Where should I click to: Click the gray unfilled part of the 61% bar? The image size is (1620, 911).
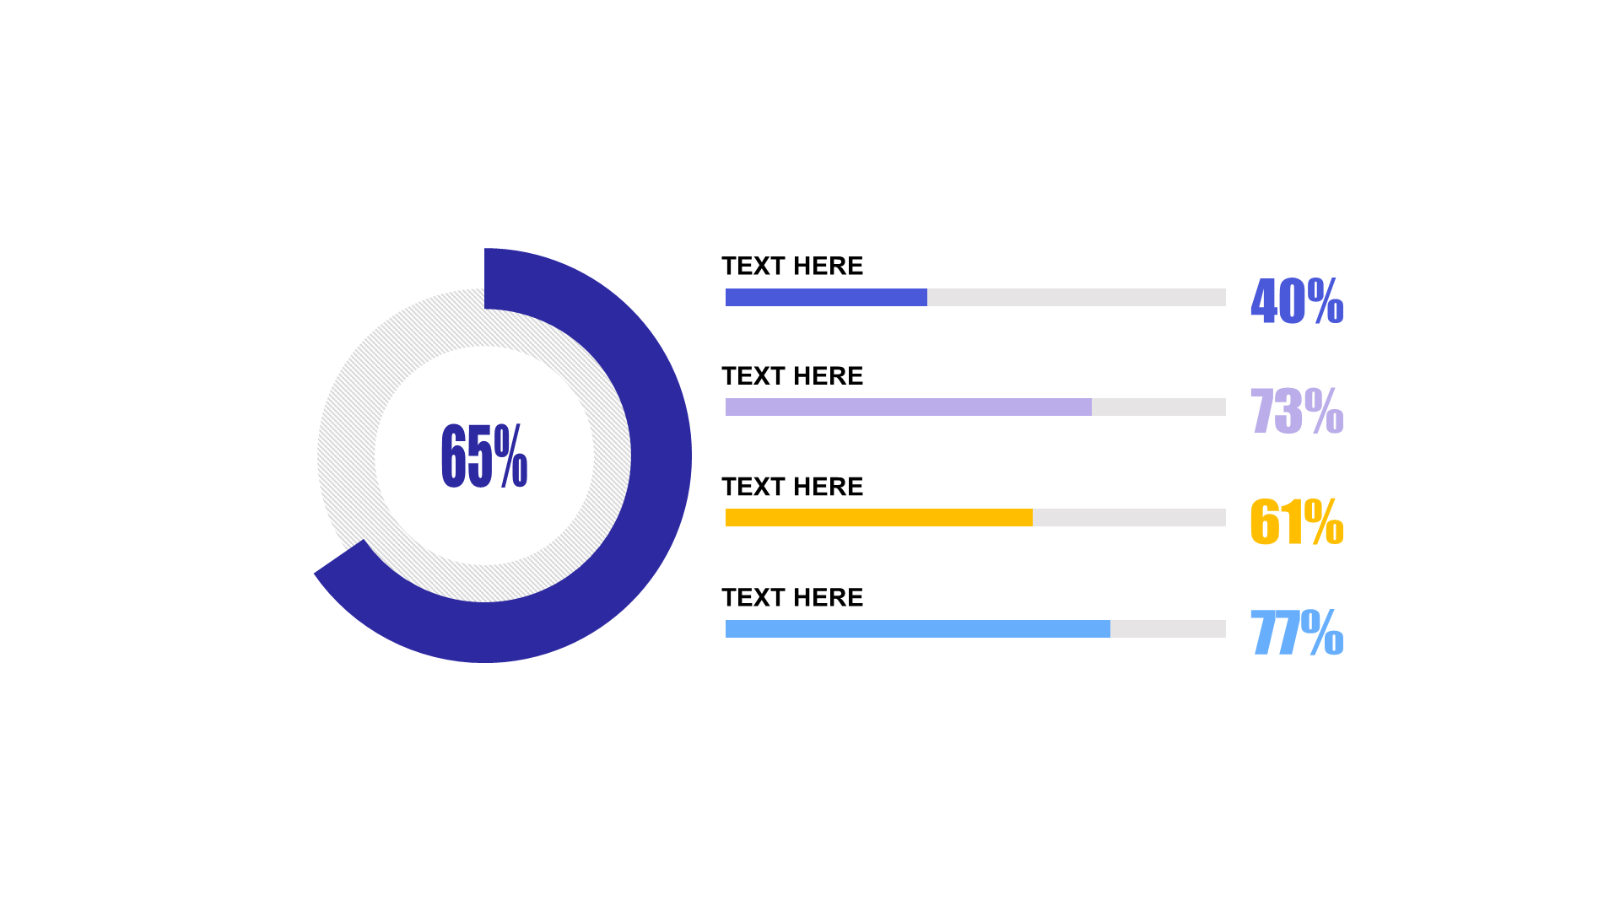pos(1129,518)
